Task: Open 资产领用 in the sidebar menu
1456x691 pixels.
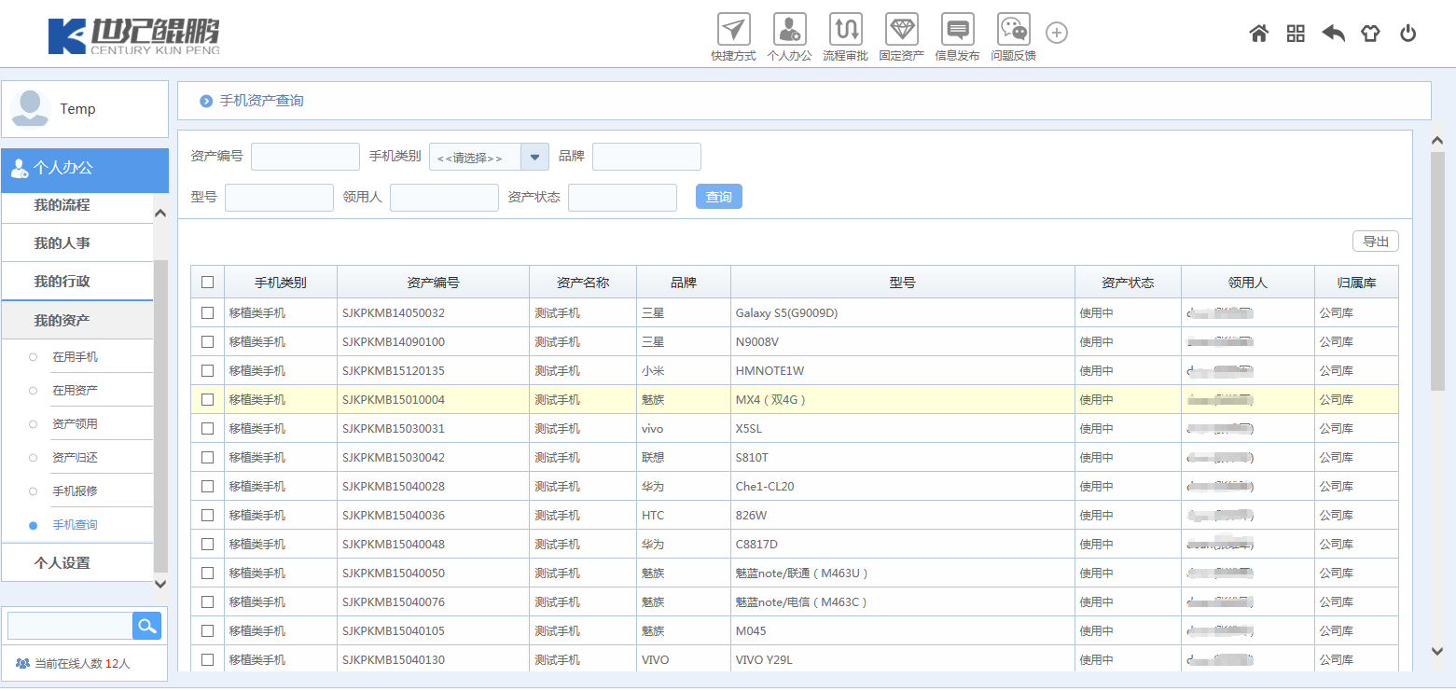Action: tap(75, 424)
